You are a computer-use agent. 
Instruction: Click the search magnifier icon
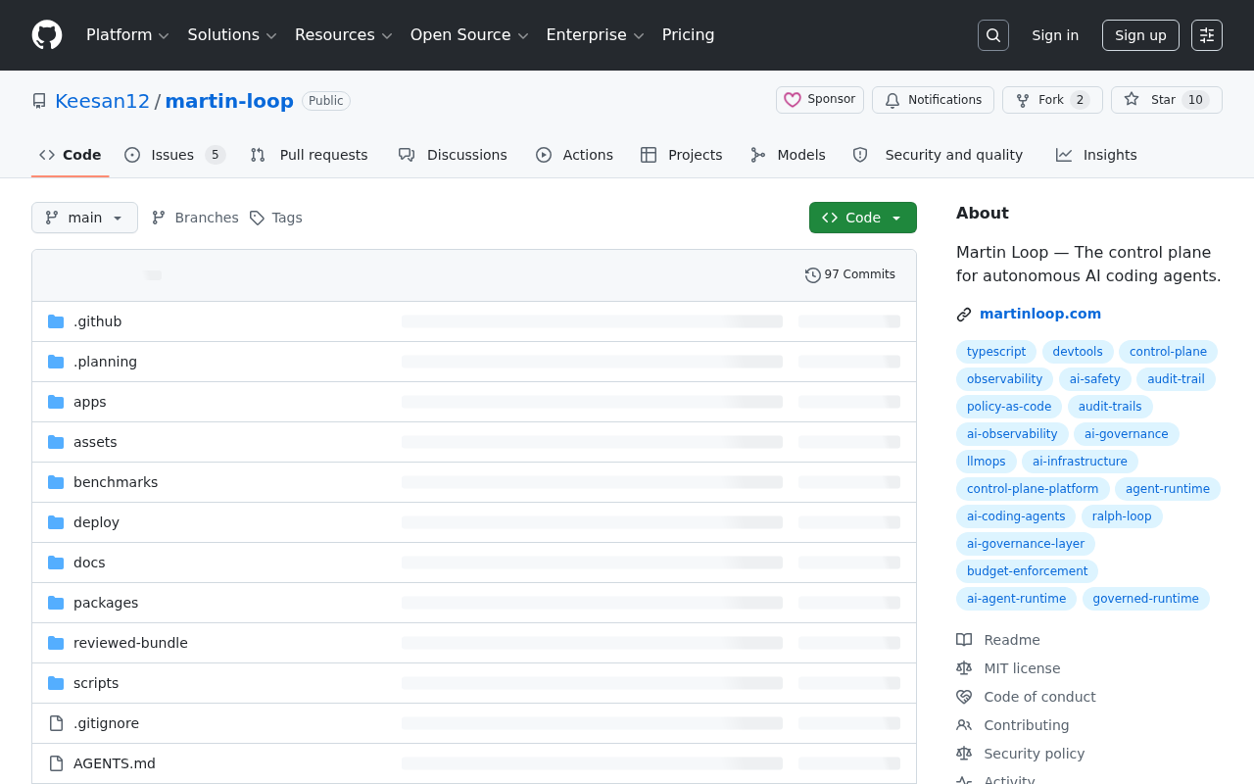coord(993,35)
